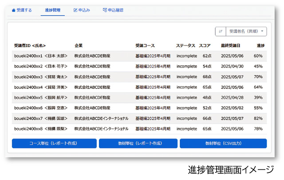
Task: Open the 受講者名（昇順） sort dropdown
Action: click(x=246, y=32)
